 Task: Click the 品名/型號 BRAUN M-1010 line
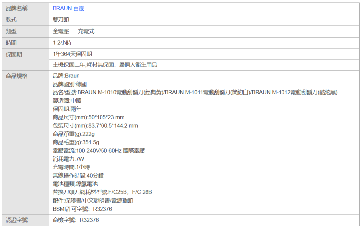point(195,92)
